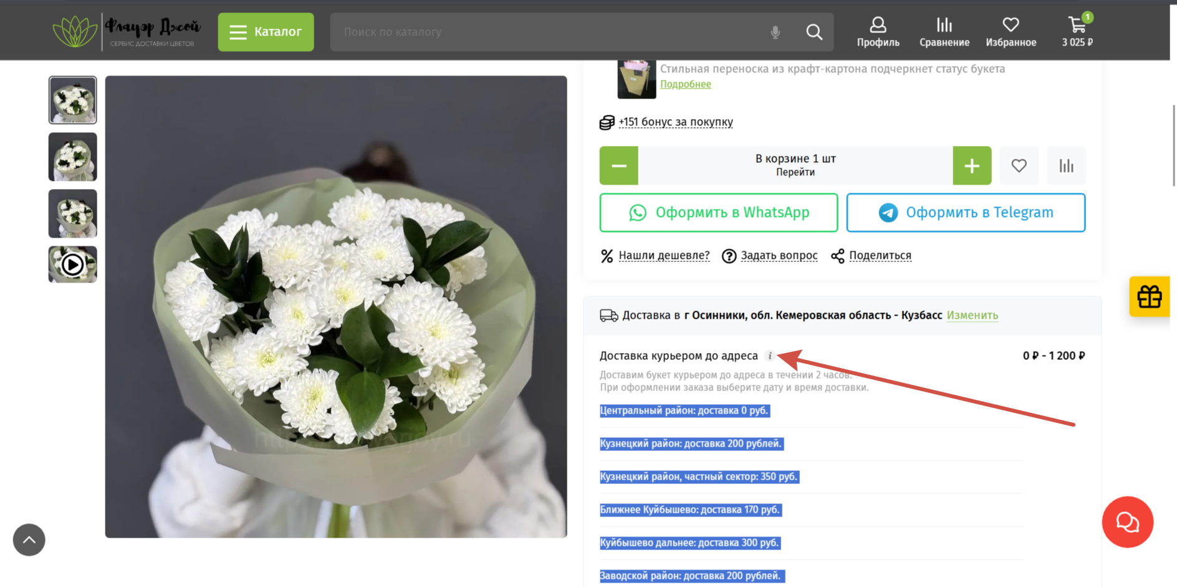
Task: Open the Профиль account page
Action: coord(878,32)
